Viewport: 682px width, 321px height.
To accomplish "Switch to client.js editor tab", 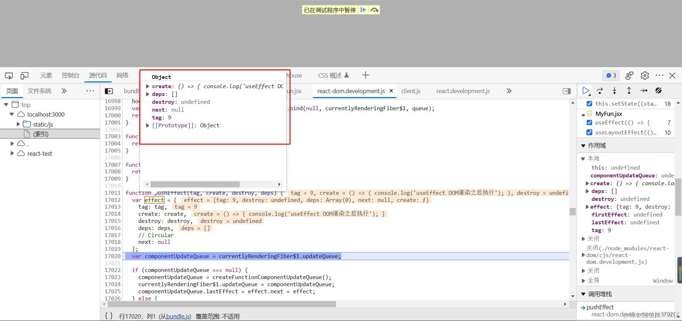I will (x=411, y=91).
